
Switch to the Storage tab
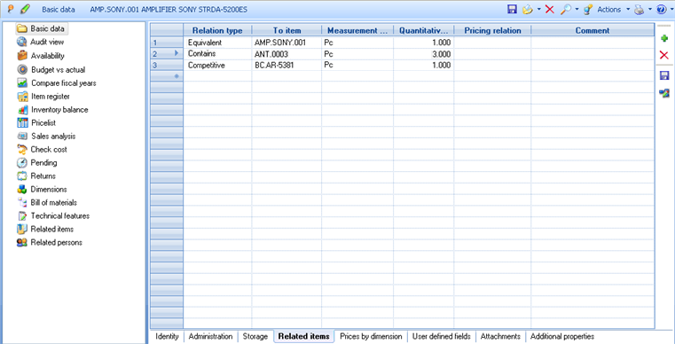[x=255, y=337]
